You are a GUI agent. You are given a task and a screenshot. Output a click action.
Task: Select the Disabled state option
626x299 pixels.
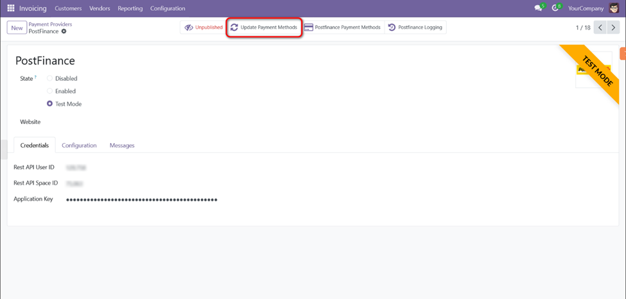pos(50,78)
